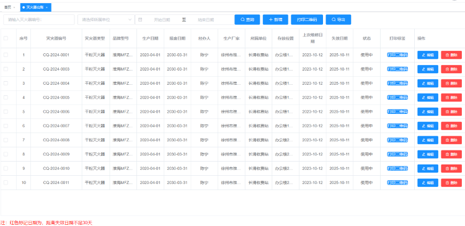Check the checkbox for row CQ-2024-0004
This screenshot has width=465, height=226.
(x=6, y=83)
